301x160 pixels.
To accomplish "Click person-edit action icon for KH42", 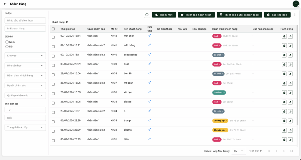I will click(x=290, y=36).
